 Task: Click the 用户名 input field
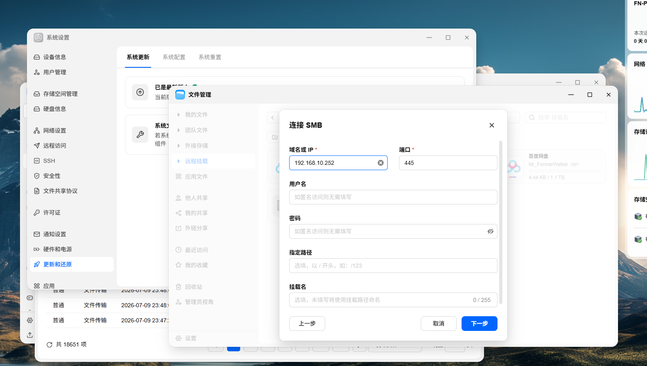(393, 197)
